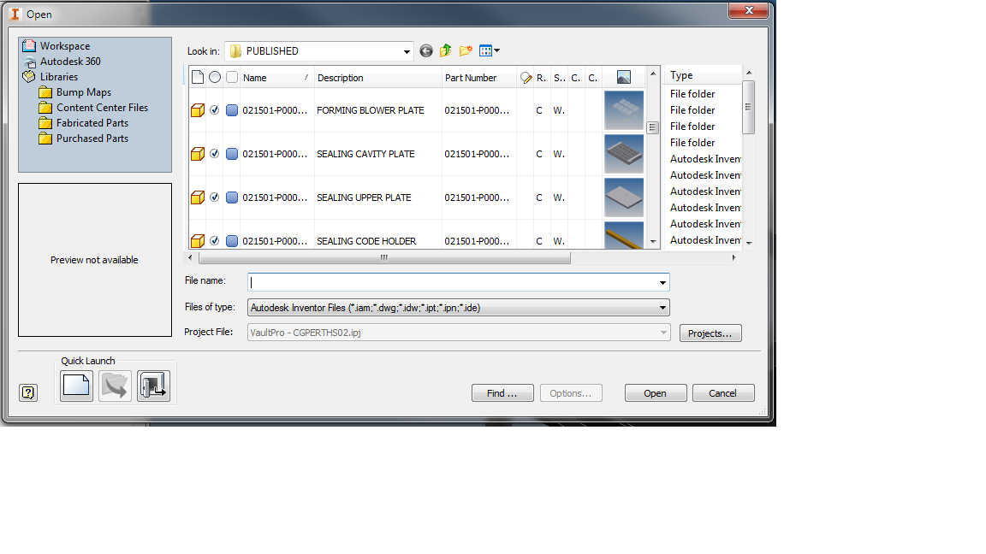Viewport: 986px width, 554px height.
Task: Select SEALING UPPER PLATE description text
Action: coord(364,197)
